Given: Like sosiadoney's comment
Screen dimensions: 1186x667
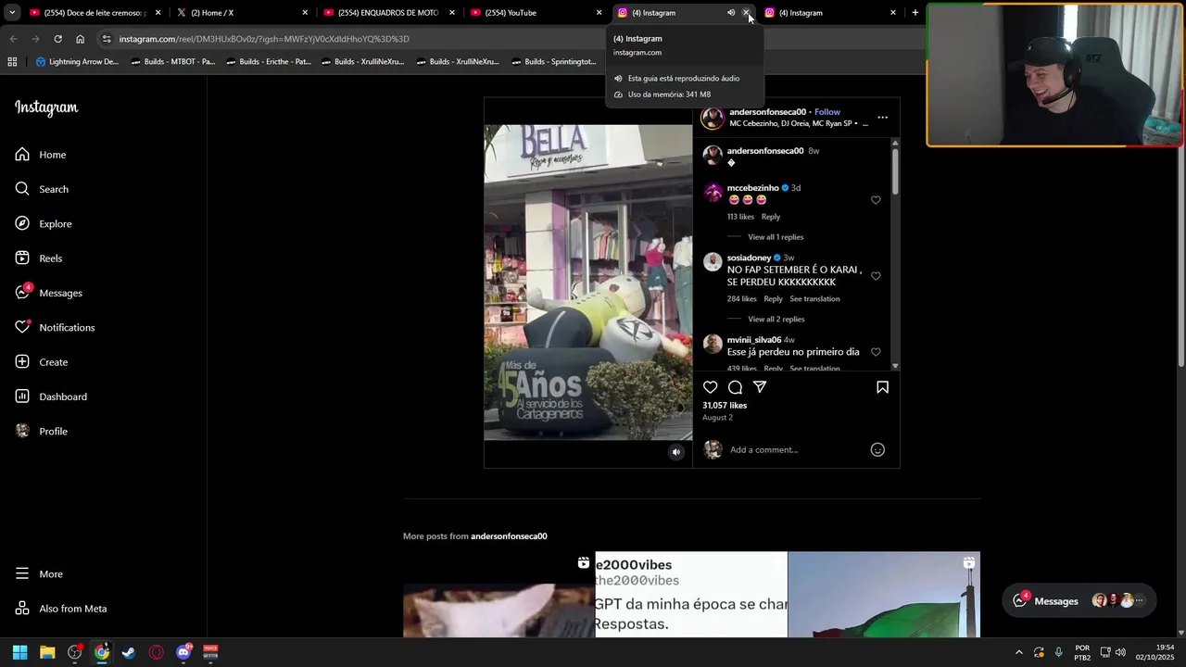Looking at the screenshot, I should click(x=876, y=276).
